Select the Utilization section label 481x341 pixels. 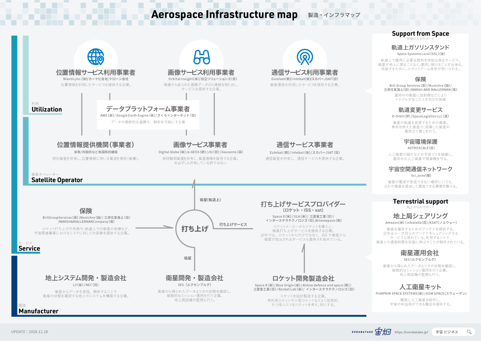(x=47, y=109)
